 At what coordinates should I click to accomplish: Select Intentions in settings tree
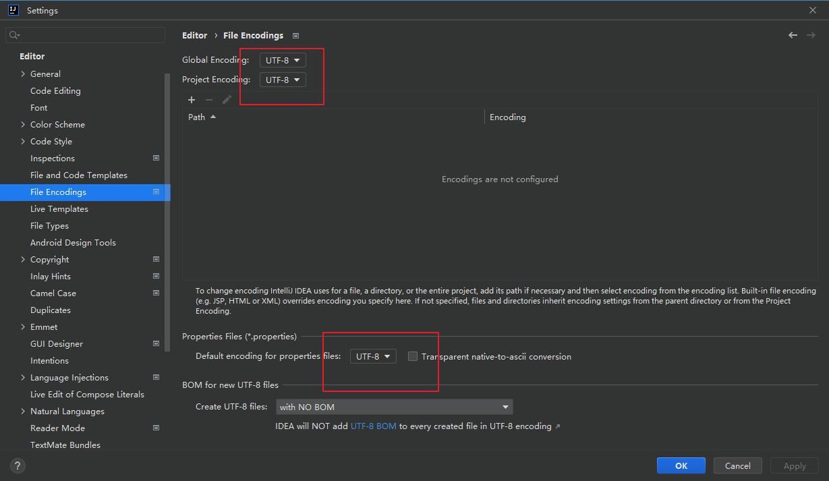click(49, 361)
